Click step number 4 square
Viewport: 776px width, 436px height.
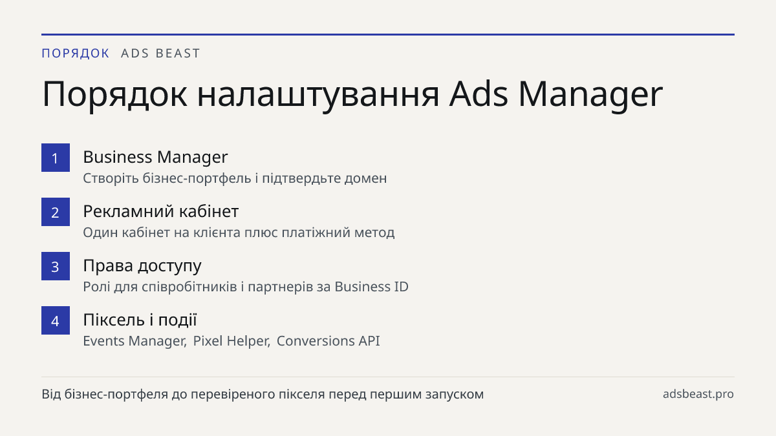click(56, 320)
